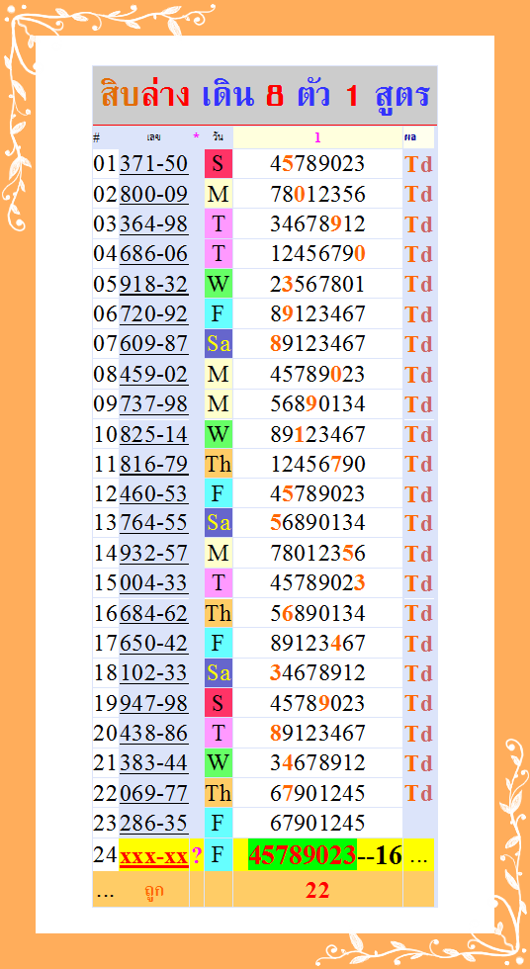Click the underlined number 371-50 in row 01
530x969 pixels.
click(x=154, y=164)
